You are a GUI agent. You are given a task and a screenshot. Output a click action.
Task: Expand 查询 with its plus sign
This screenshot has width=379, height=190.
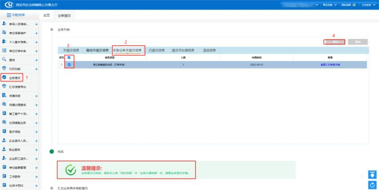tap(36, 60)
